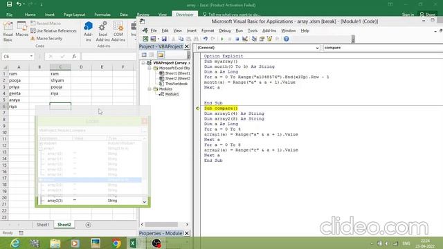Open Properties Window icon in VBA toolbar
The image size is (443, 249).
pyautogui.click(x=262, y=39)
